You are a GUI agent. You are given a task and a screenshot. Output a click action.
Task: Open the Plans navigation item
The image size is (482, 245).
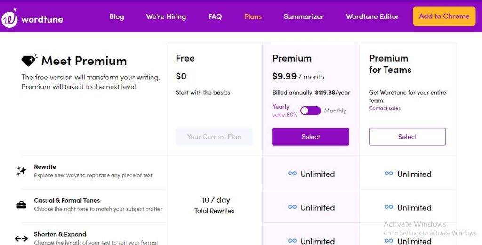click(253, 16)
